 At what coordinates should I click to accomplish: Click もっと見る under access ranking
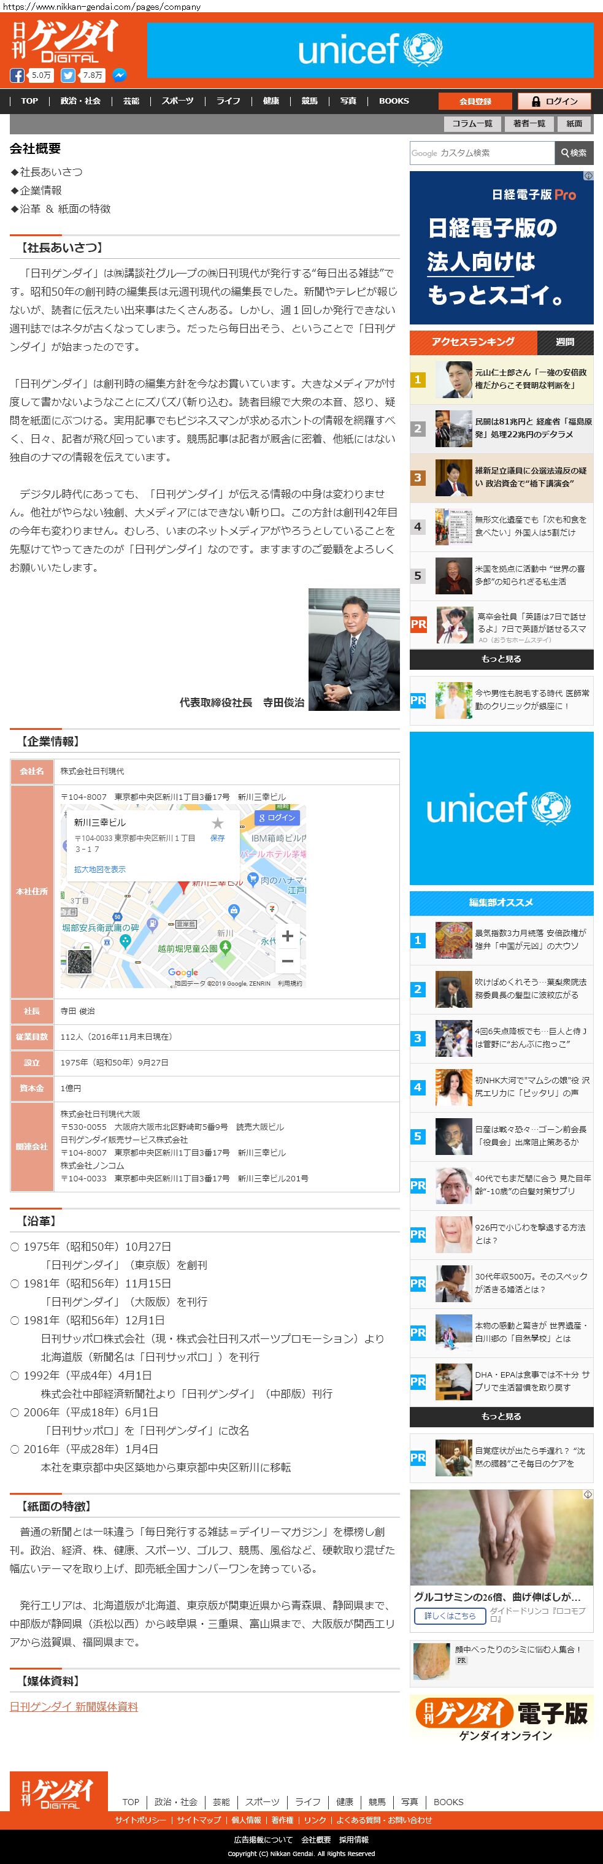501,659
